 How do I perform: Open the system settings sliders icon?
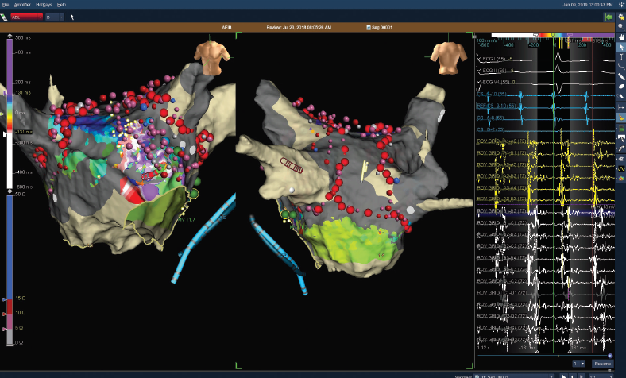coord(620,5)
